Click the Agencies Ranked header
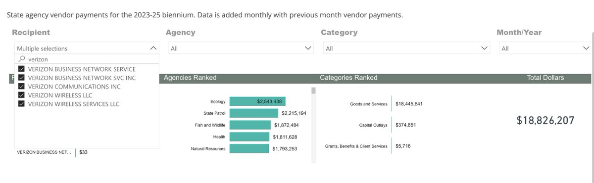594x183 pixels. click(190, 78)
